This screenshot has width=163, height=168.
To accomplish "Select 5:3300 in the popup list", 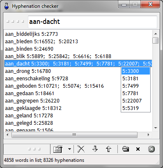I will 135,71.
